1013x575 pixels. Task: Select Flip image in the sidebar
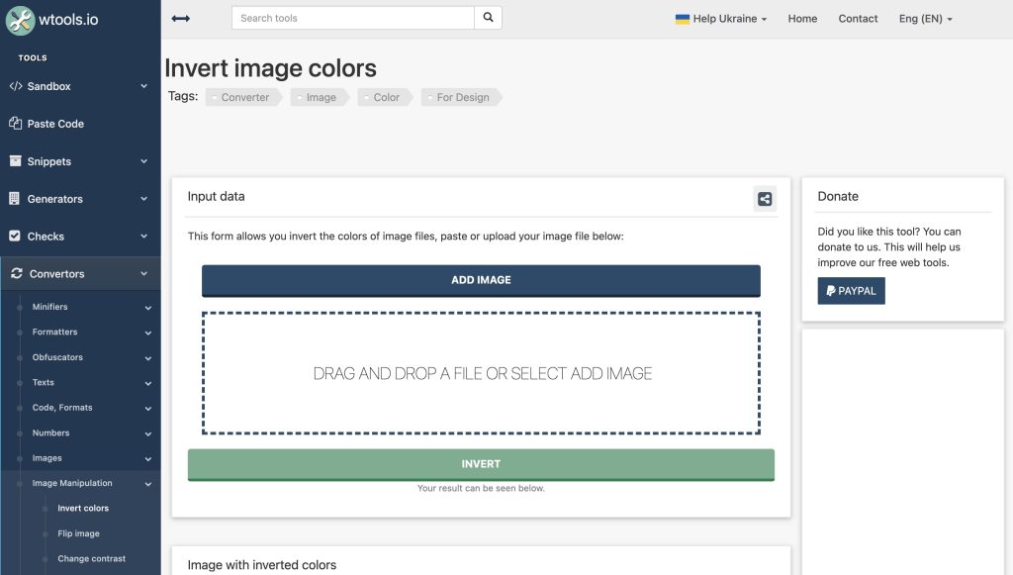[78, 533]
